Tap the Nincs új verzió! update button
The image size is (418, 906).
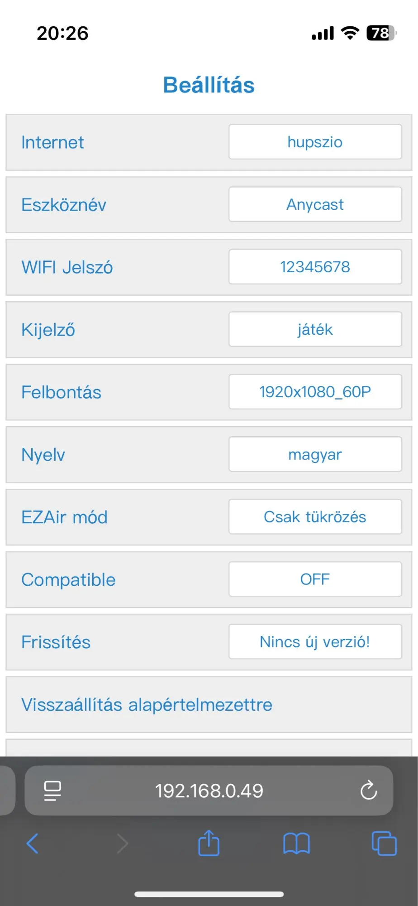[315, 642]
